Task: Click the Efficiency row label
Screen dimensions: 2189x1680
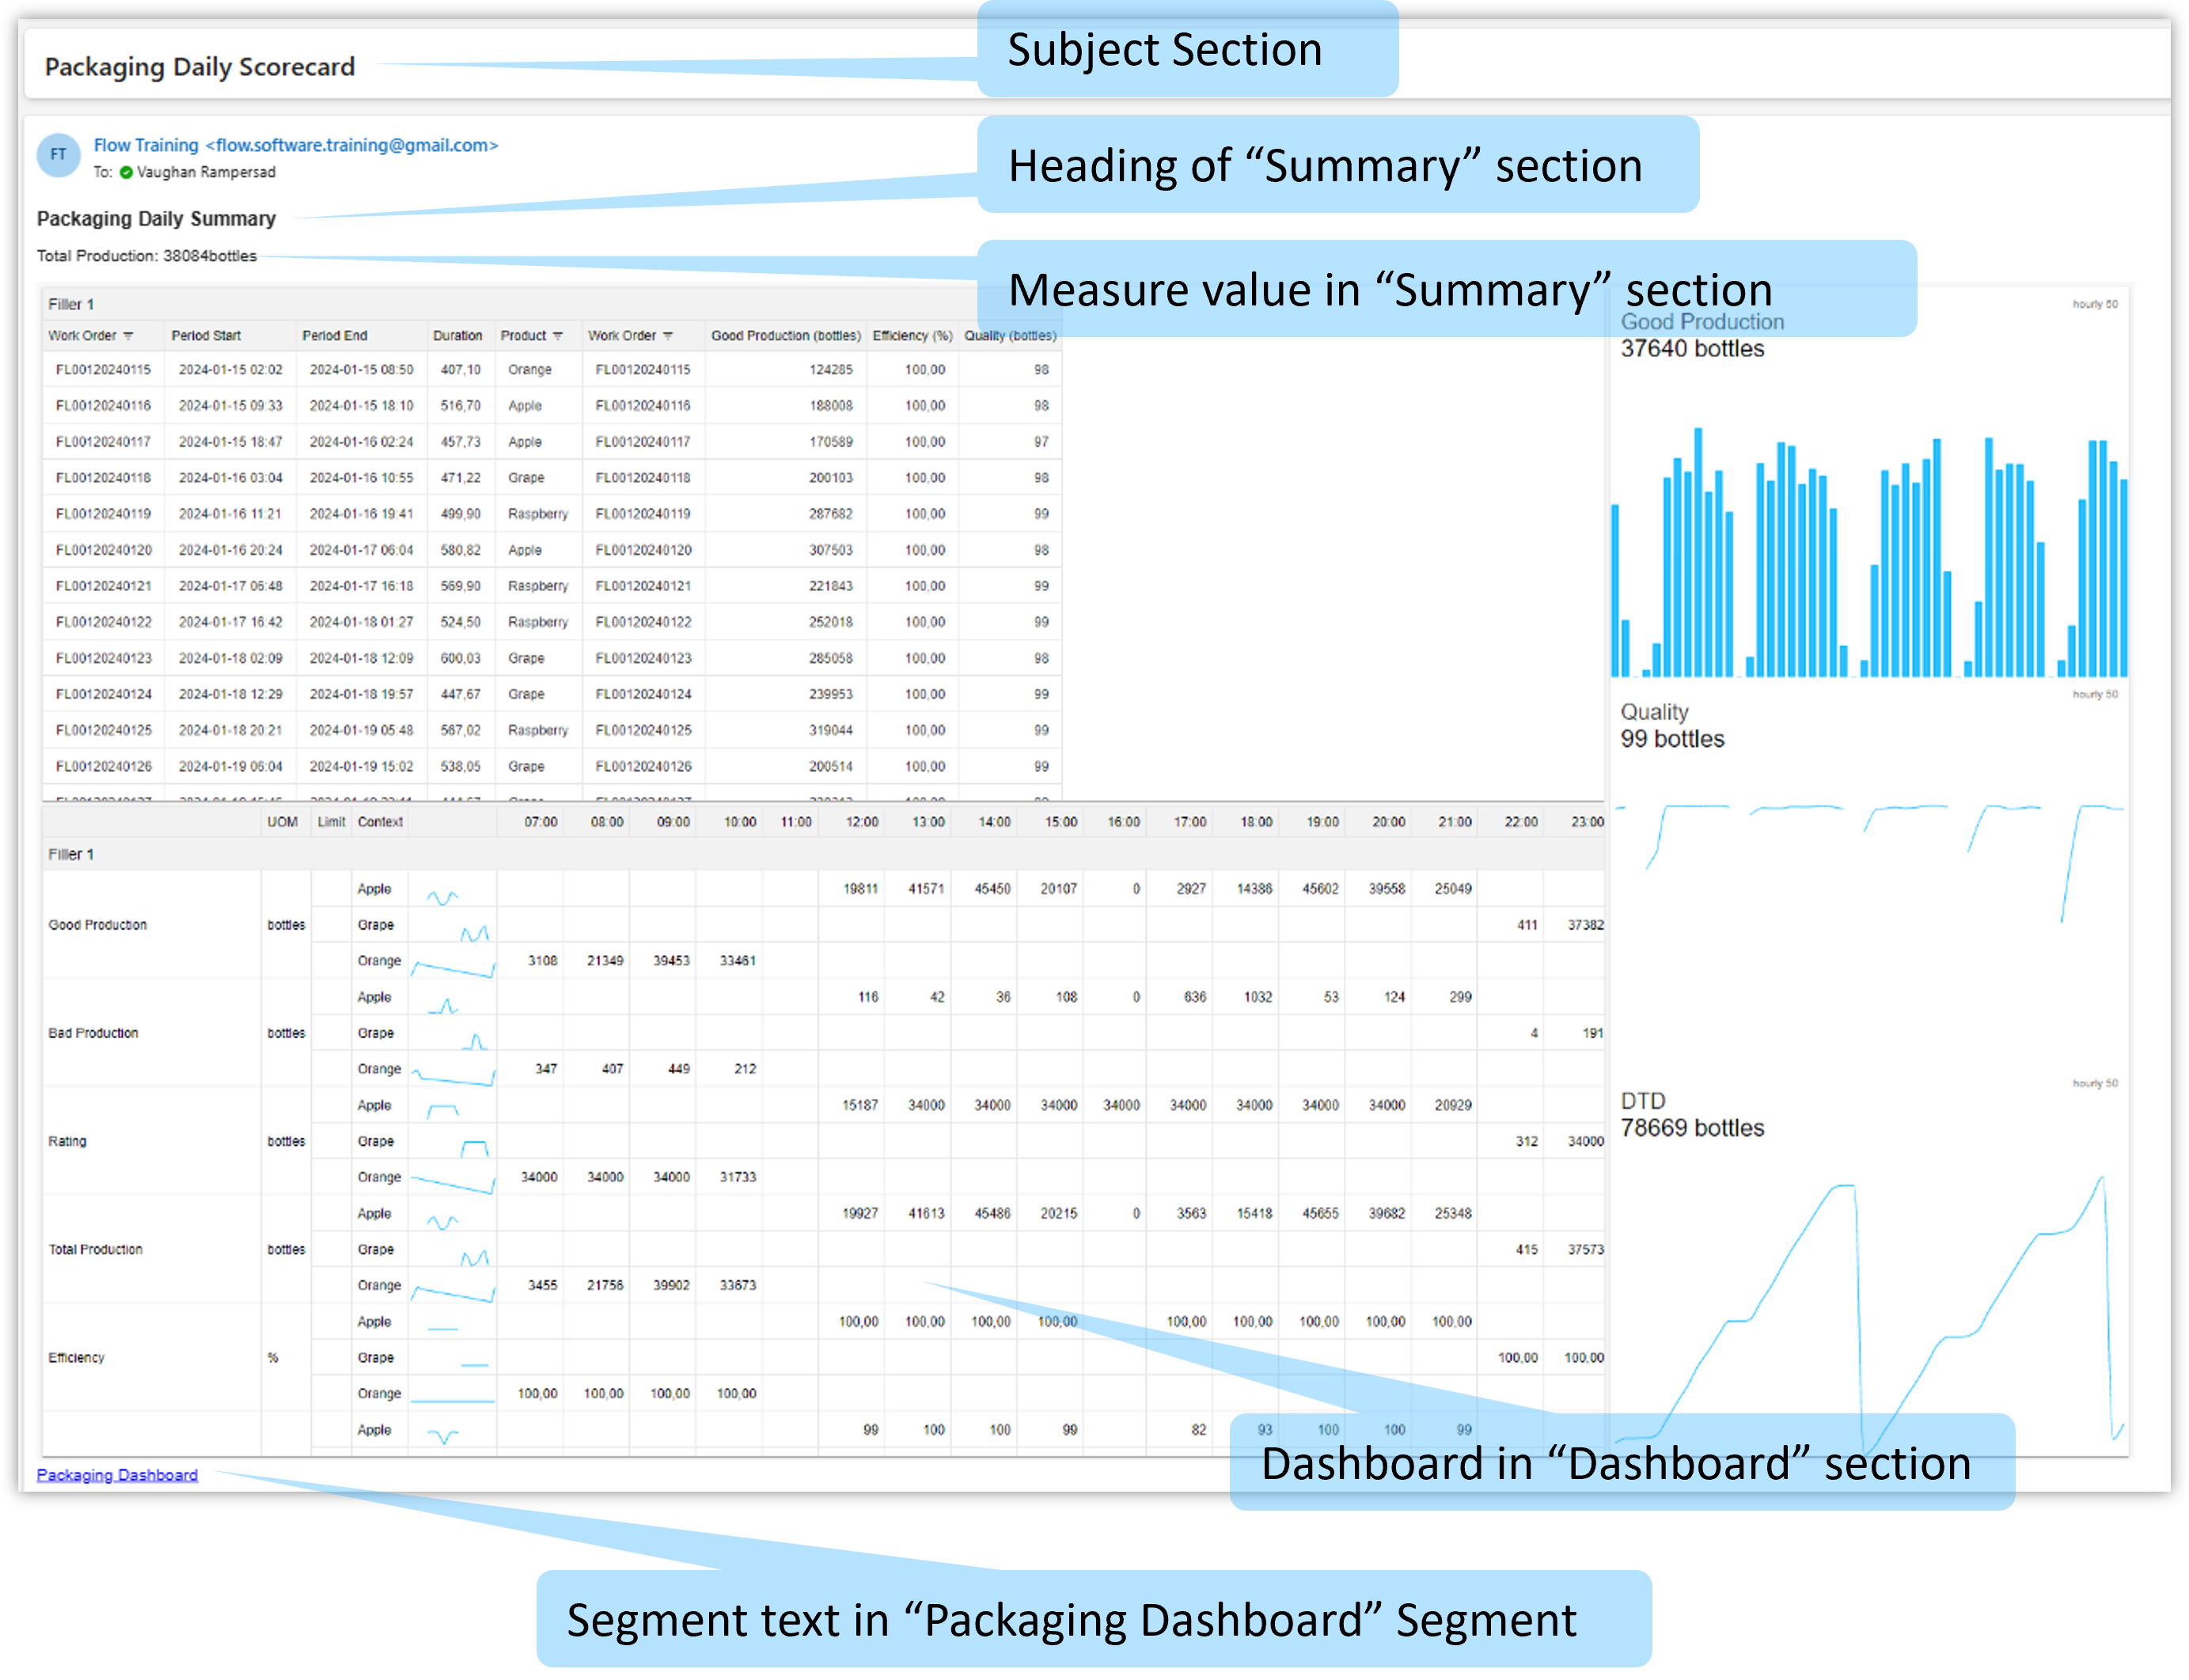Action: (x=76, y=1357)
